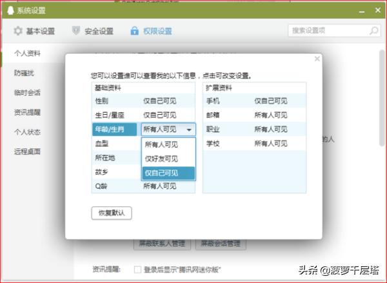Toggle the 年龄/生肖 dropdown arrow

pyautogui.click(x=189, y=130)
